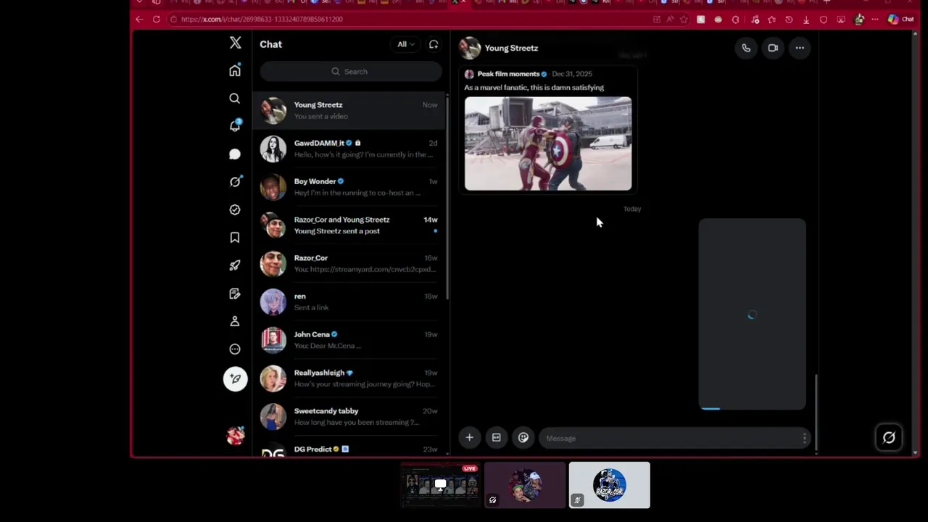Open Young Streetz conversation in list

[x=349, y=110]
